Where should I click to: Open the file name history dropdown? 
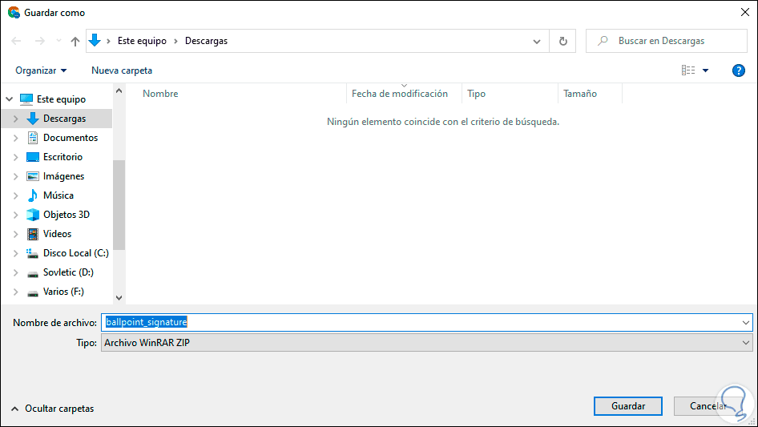(745, 323)
